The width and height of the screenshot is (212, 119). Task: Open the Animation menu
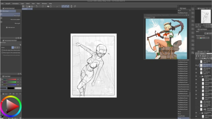(x=15, y=4)
